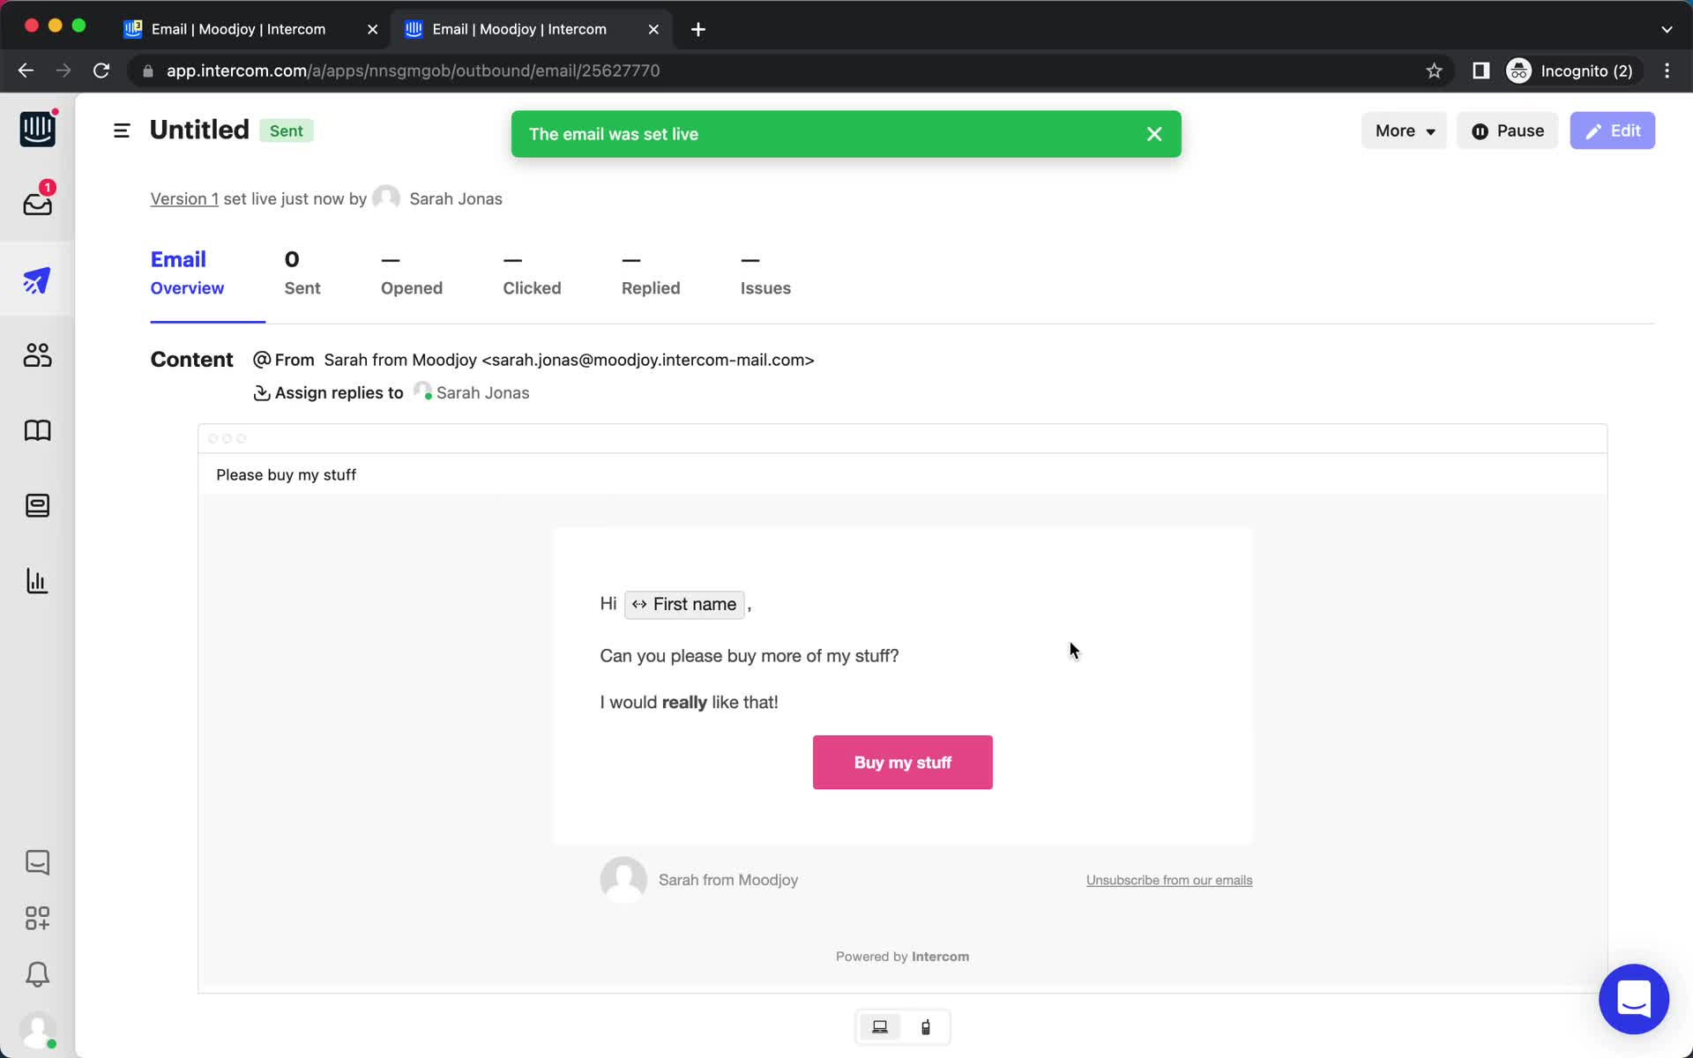The height and width of the screenshot is (1058, 1693).
Task: Open the knowledge base icon in sidebar
Action: click(x=36, y=430)
